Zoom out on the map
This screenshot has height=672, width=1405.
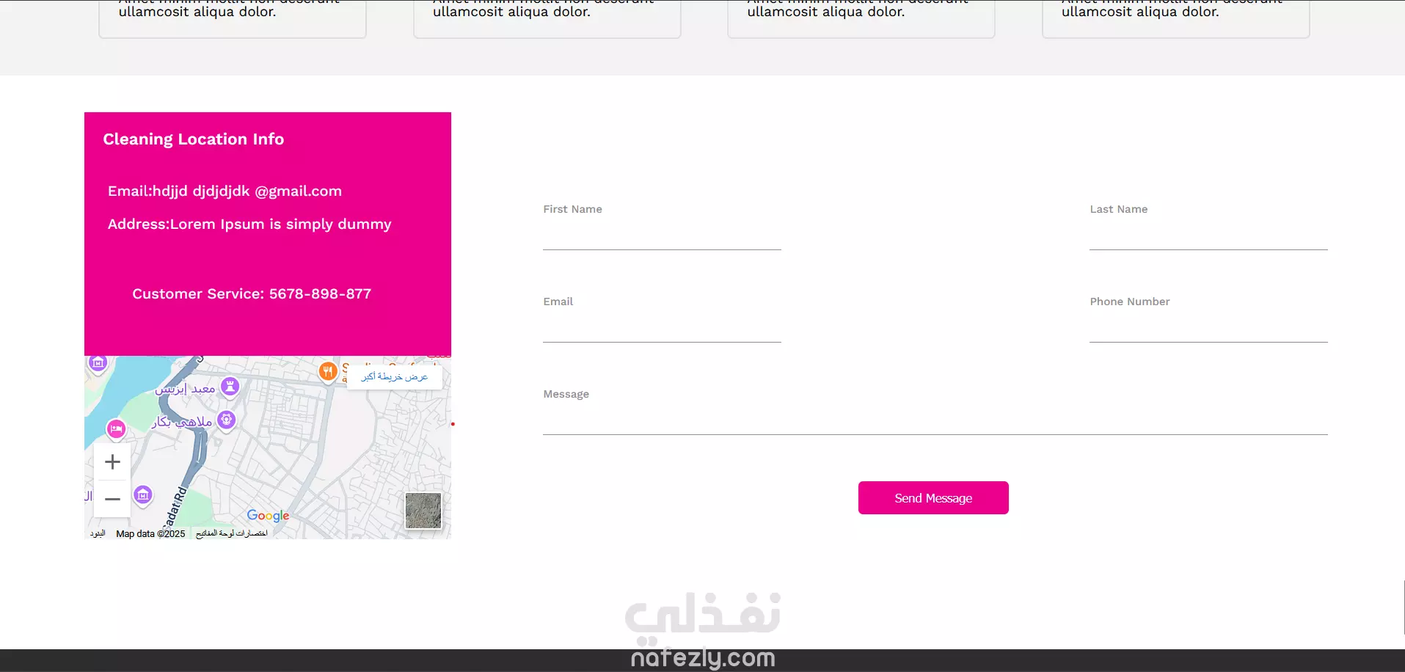point(112,499)
